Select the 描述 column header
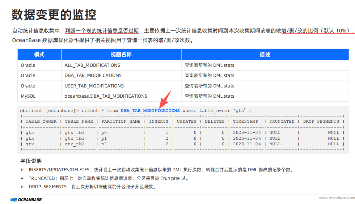This screenshot has height=204, width=355. coord(265,54)
